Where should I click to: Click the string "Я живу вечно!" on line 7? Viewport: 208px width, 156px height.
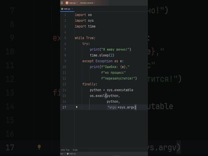point(115,49)
